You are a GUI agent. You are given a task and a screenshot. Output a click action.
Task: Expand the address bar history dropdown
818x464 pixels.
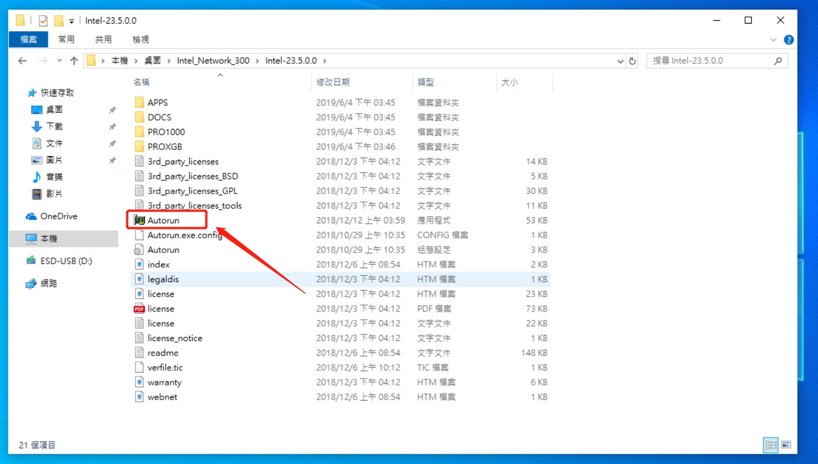[620, 61]
